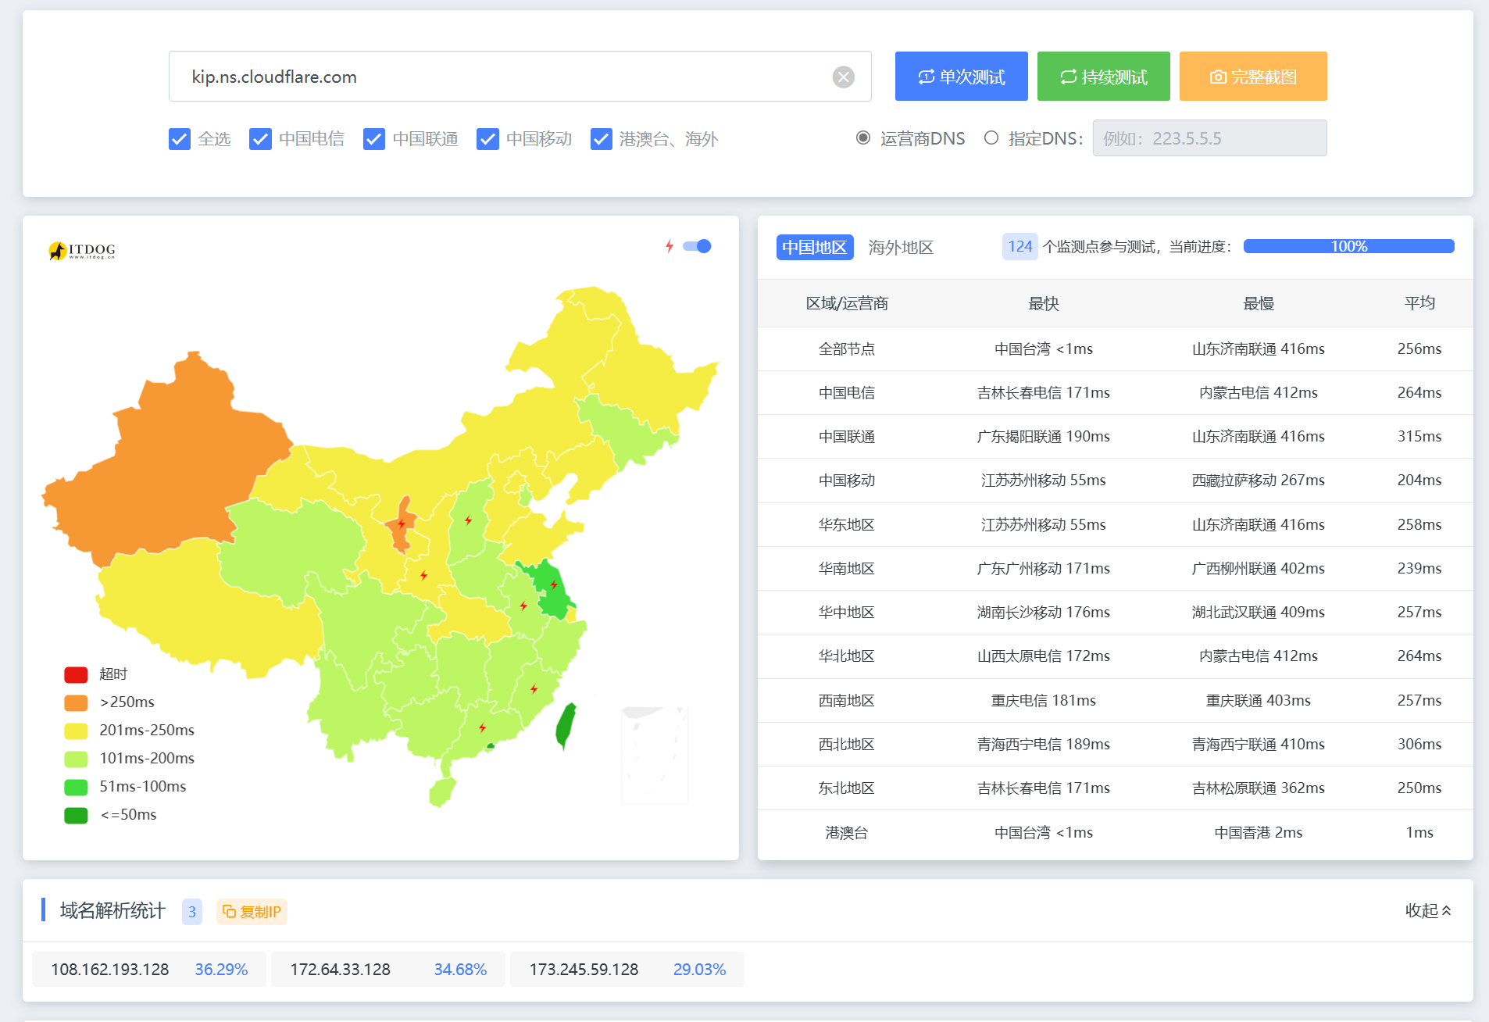Click the 华南地区 row label

847,568
